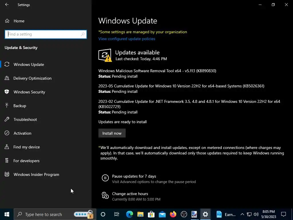Screen dimensions: 293x220
Task: Click the Install now button
Action: pyautogui.click(x=112, y=133)
